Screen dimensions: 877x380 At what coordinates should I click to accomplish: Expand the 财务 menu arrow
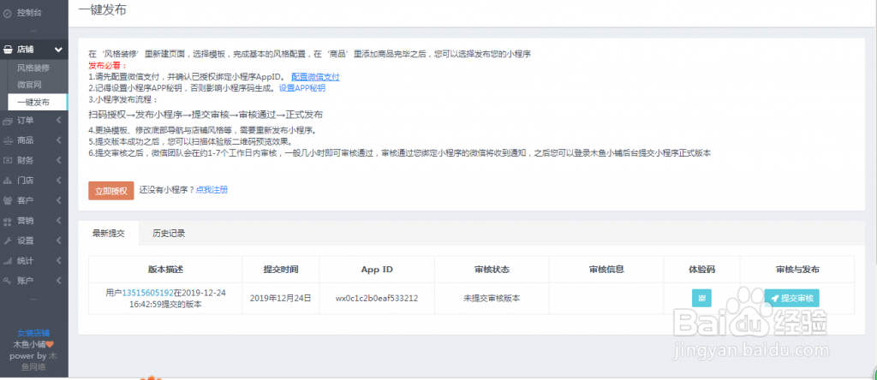(x=59, y=160)
